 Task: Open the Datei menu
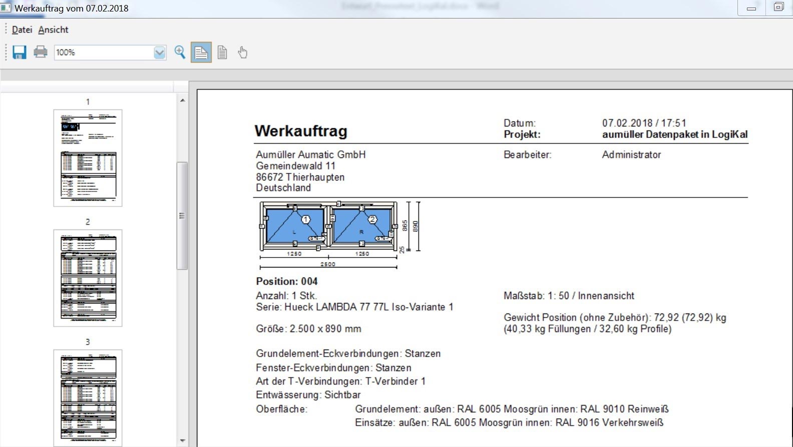[22, 29]
